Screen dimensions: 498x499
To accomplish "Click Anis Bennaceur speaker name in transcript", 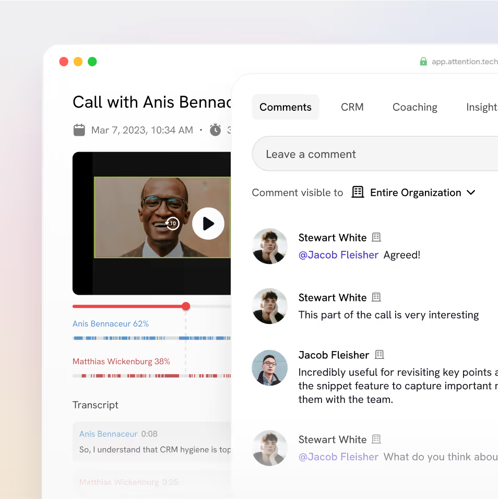I will pos(108,434).
